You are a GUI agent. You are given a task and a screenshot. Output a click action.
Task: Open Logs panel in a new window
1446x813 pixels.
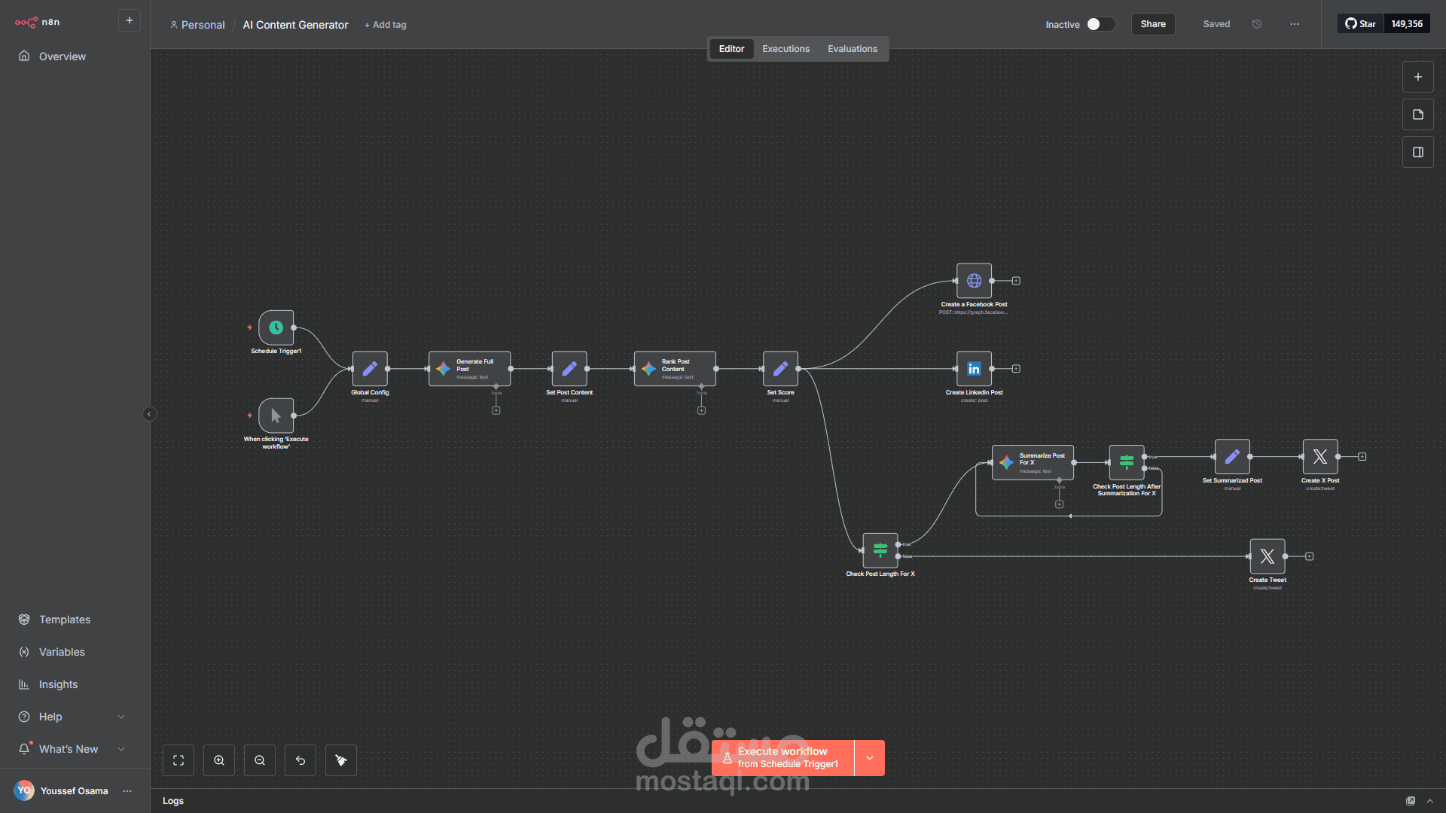[x=1411, y=801]
